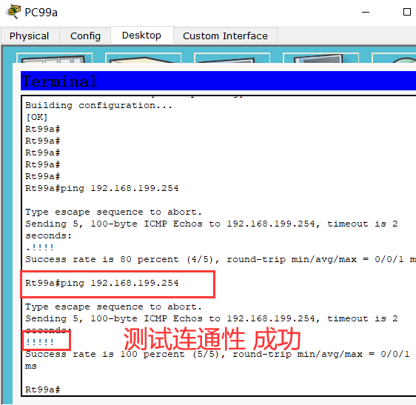Viewport: 416px width, 405px height.
Task: Minimize the PC99a window
Action: tap(366, 12)
